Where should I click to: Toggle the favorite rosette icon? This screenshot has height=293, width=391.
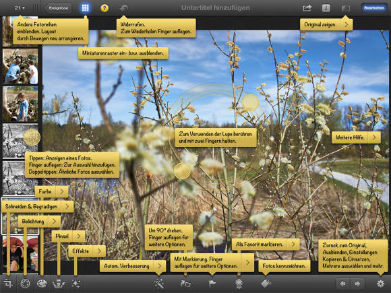[239, 284]
